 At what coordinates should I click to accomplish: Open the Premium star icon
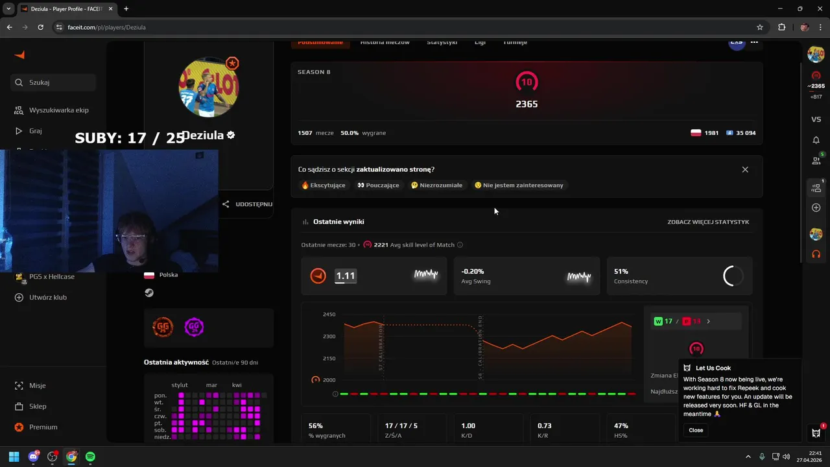coord(19,427)
